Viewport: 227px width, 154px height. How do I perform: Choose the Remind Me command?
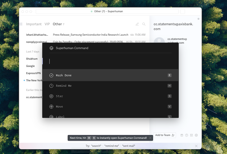[x=110, y=86]
